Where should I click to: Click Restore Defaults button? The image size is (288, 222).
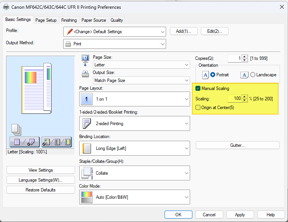41,190
